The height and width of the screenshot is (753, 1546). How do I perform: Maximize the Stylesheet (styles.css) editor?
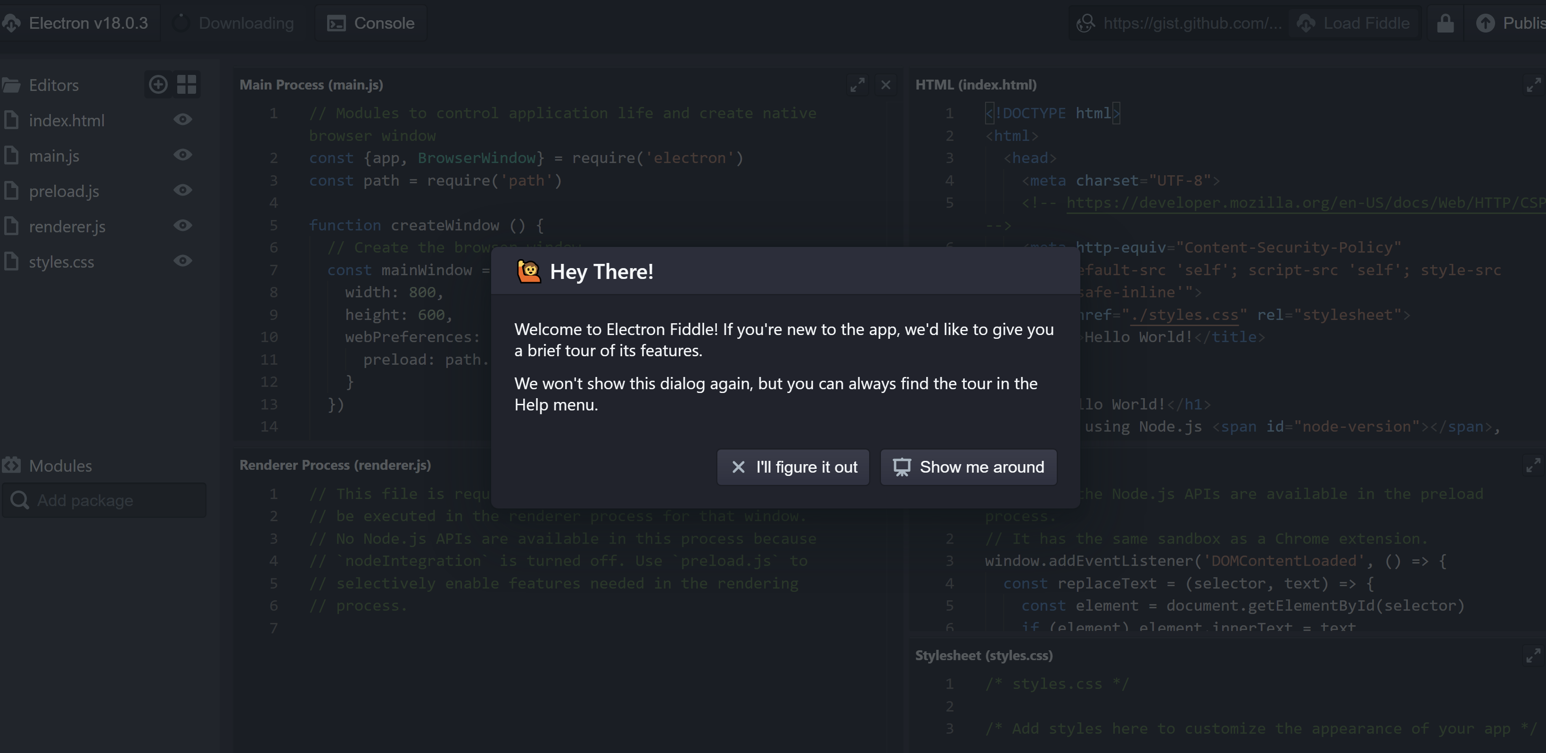coord(1533,655)
